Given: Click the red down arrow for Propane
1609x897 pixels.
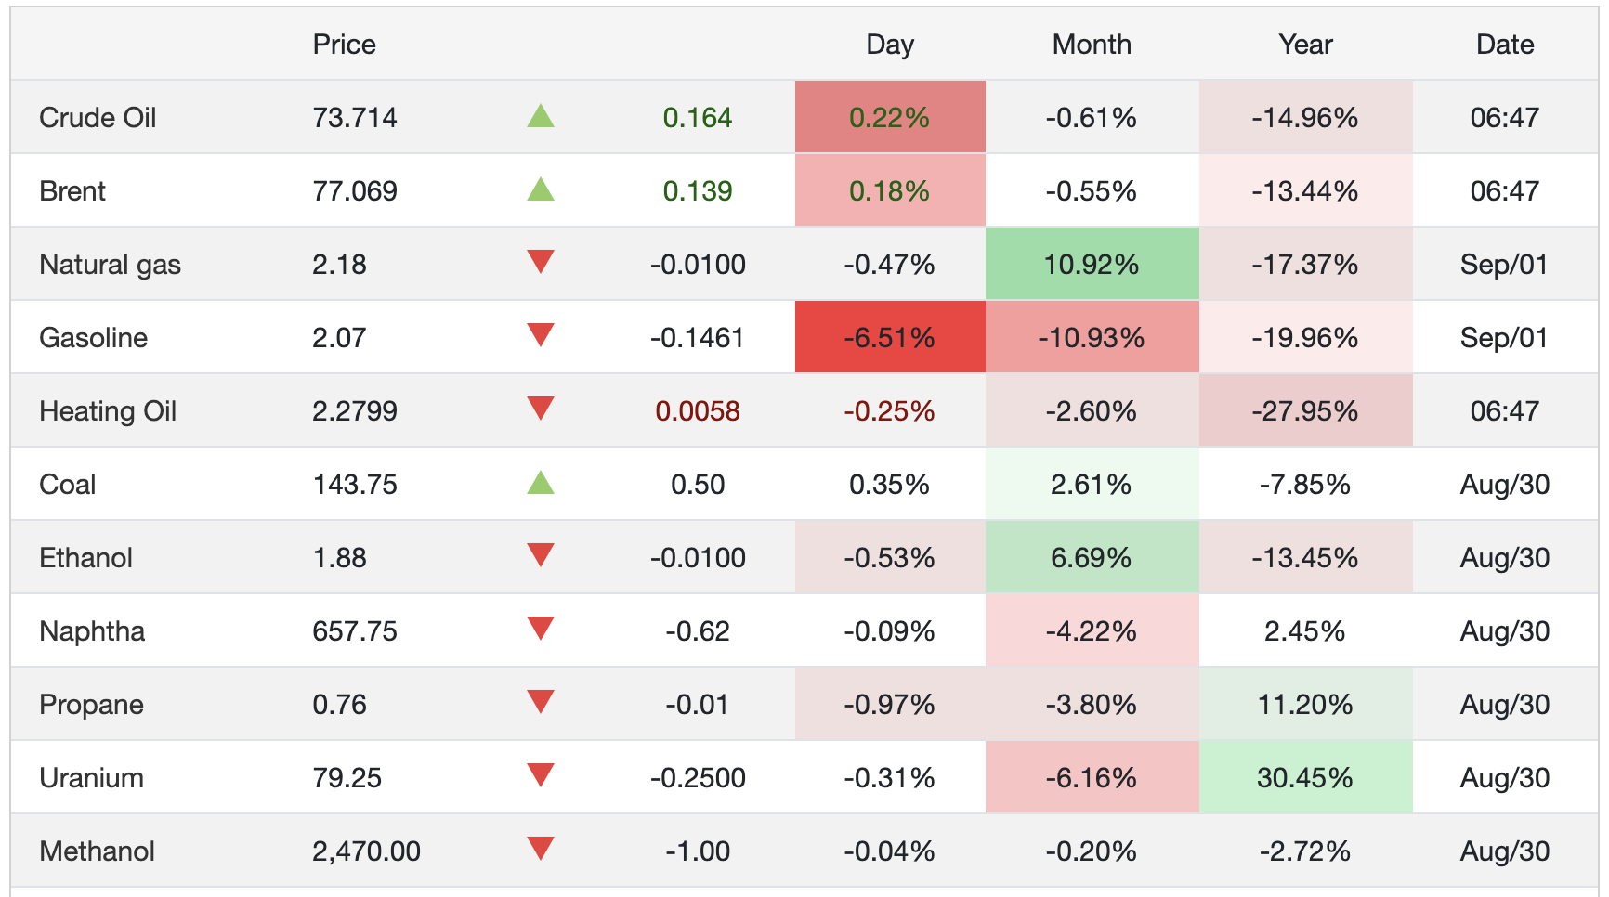Looking at the screenshot, I should 541,702.
